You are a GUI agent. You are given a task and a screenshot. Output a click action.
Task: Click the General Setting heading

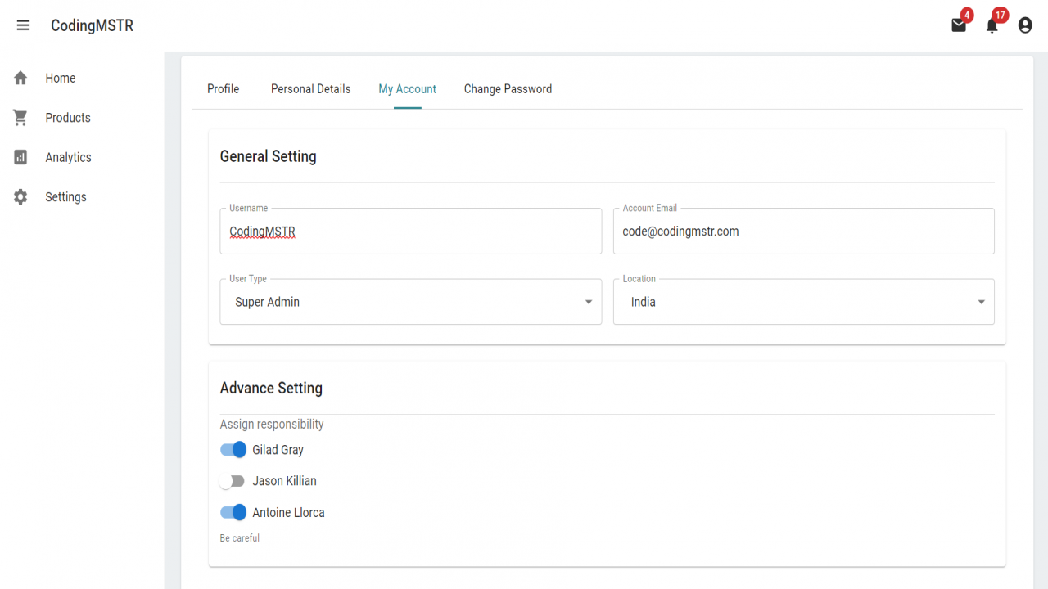pyautogui.click(x=268, y=156)
